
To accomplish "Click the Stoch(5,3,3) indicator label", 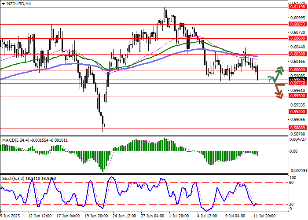I will pyautogui.click(x=12, y=179).
